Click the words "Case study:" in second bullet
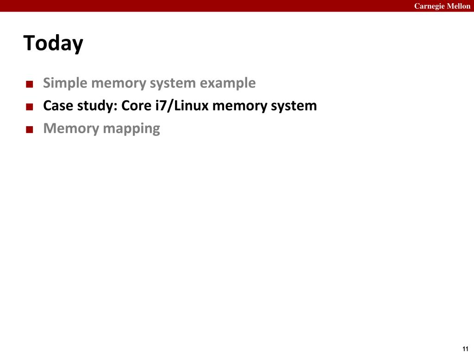This screenshot has width=474, height=355. 81,106
